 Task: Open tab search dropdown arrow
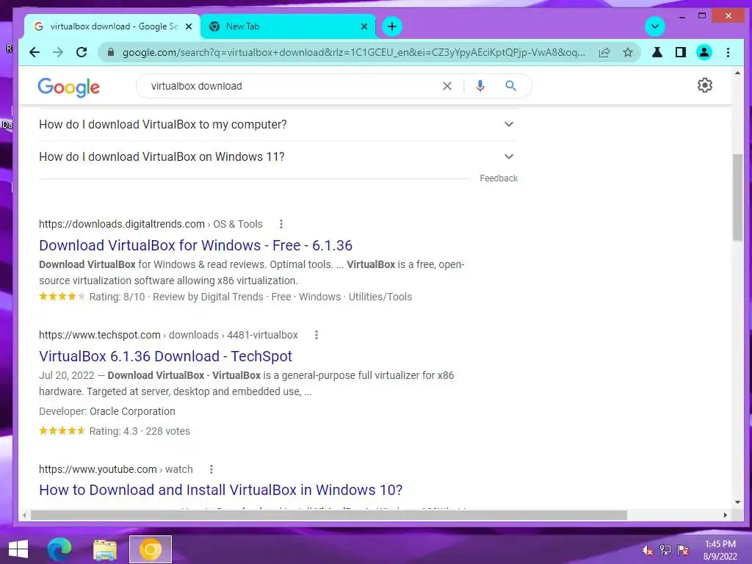pos(654,26)
